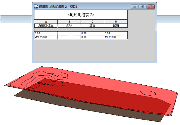Select the <地形明细表 2> title cell
The image size is (180, 125).
pyautogui.click(x=81, y=15)
